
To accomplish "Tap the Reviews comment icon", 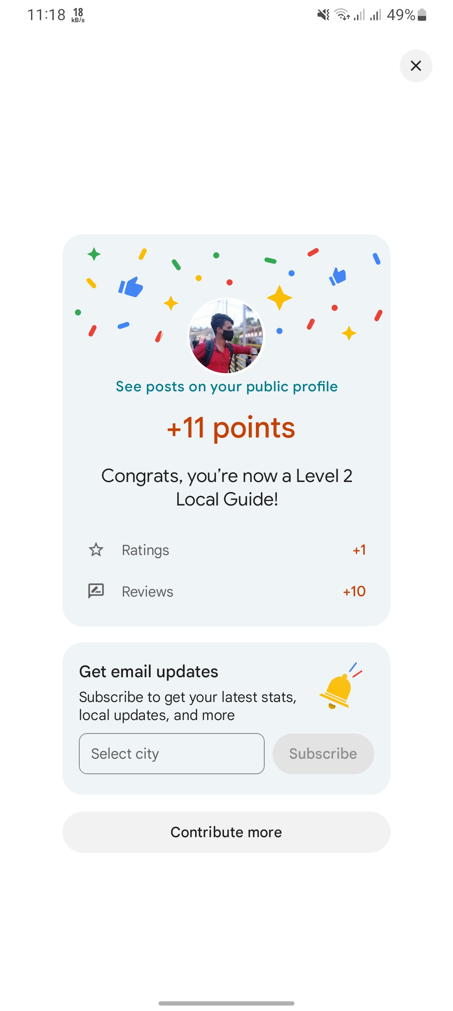I will 96,591.
